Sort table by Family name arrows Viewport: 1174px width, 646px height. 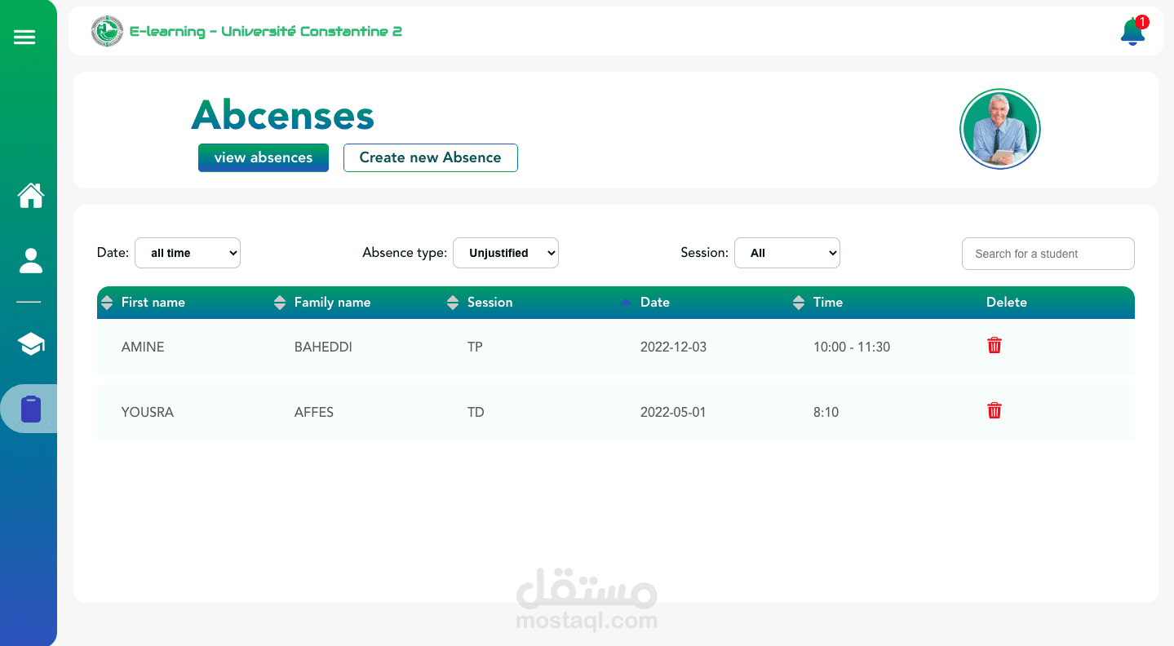pyautogui.click(x=280, y=303)
